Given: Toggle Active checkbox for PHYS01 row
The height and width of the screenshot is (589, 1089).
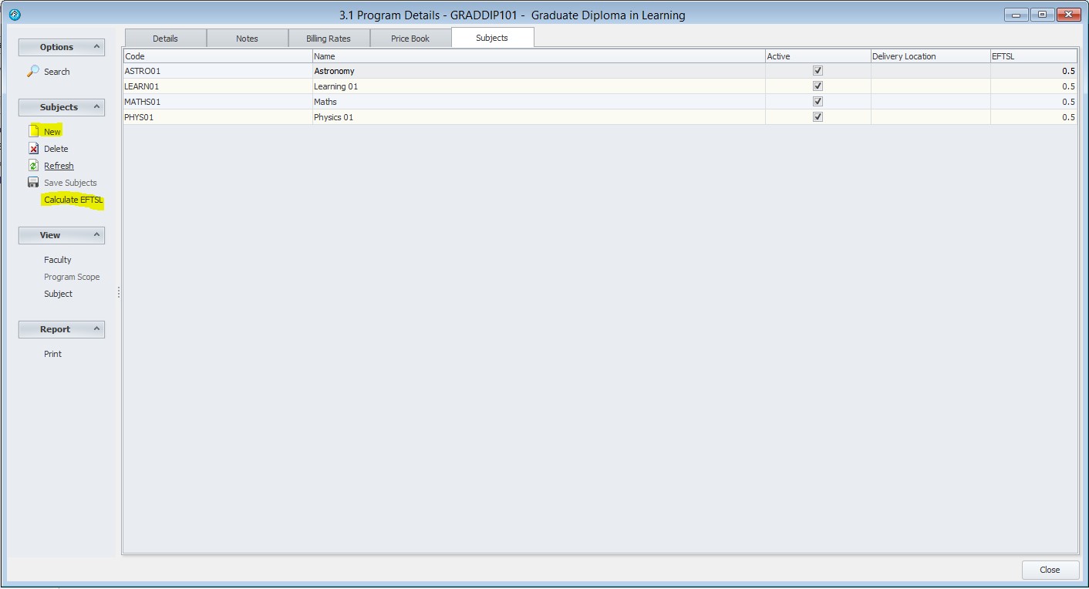Looking at the screenshot, I should (818, 116).
